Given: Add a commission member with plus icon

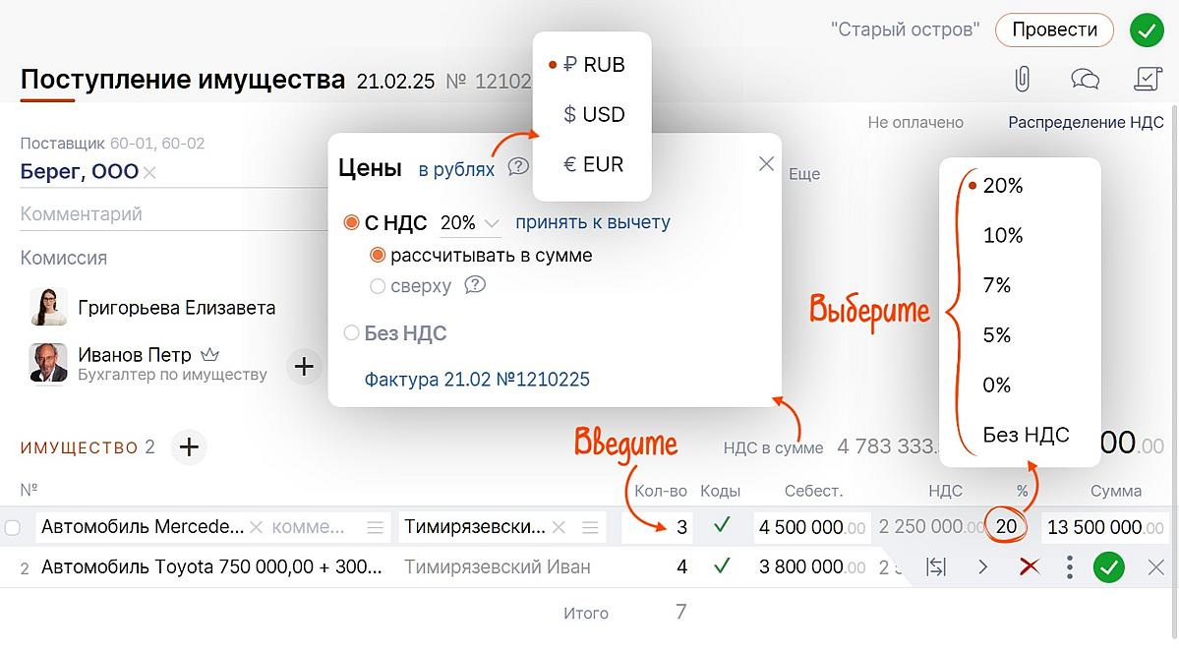Looking at the screenshot, I should [x=305, y=367].
